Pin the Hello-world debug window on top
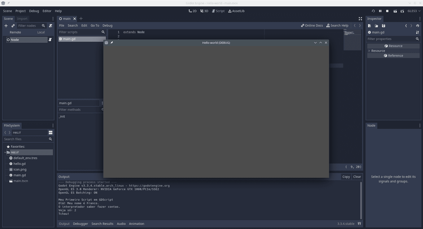Screen dimensions: 423x229 [x=111, y=43]
